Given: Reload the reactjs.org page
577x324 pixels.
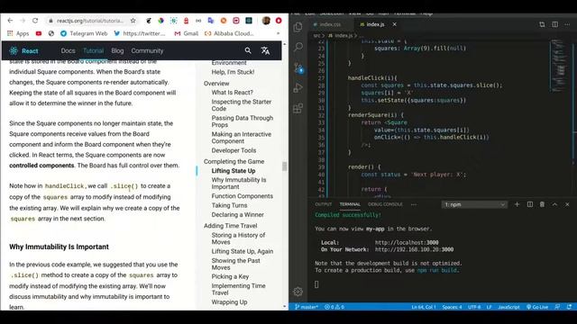Looking at the screenshot, I should tap(35, 21).
